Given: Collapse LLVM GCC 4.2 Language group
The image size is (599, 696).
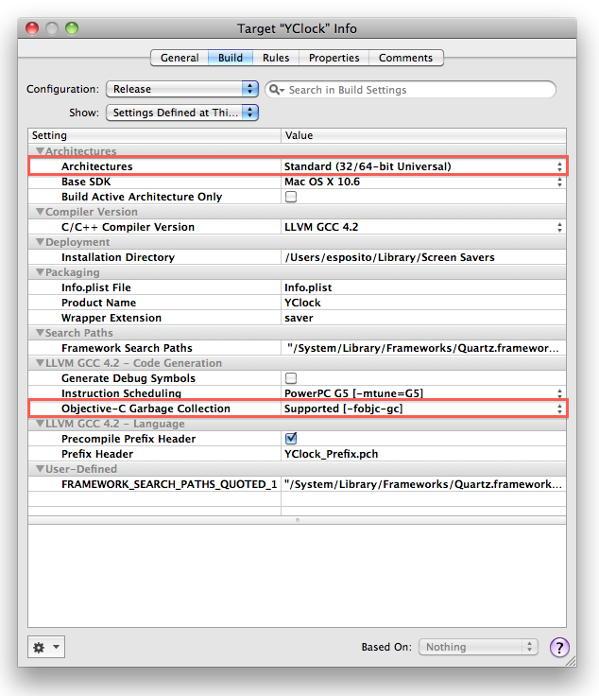Looking at the screenshot, I should (x=40, y=424).
